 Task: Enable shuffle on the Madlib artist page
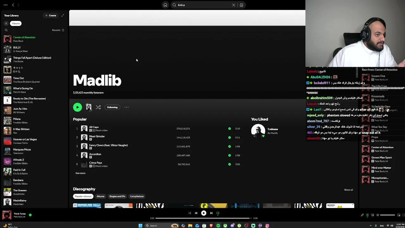(98, 107)
